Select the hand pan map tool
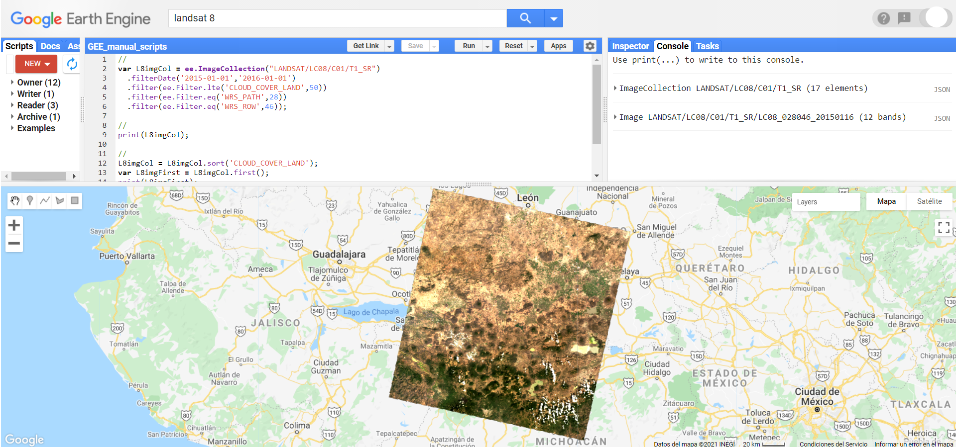956x447 pixels. [x=15, y=200]
